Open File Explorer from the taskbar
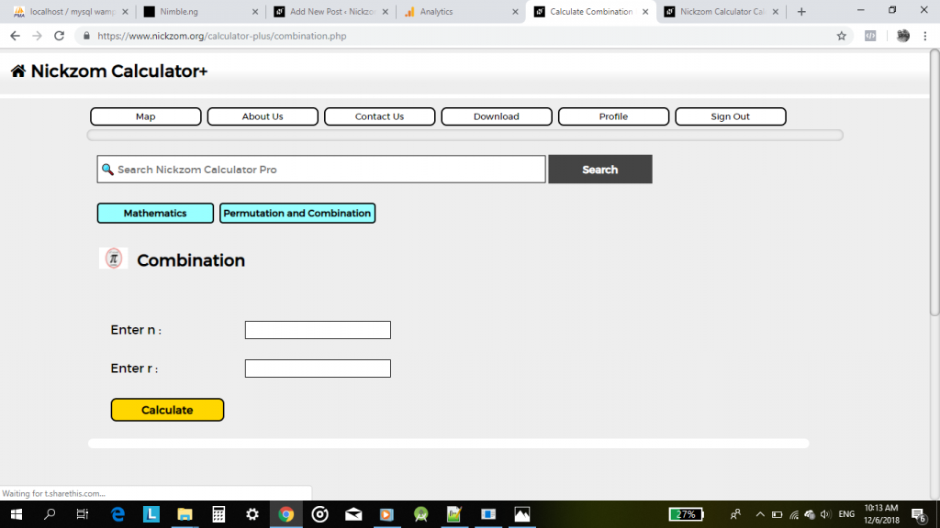The width and height of the screenshot is (940, 528). tap(185, 514)
